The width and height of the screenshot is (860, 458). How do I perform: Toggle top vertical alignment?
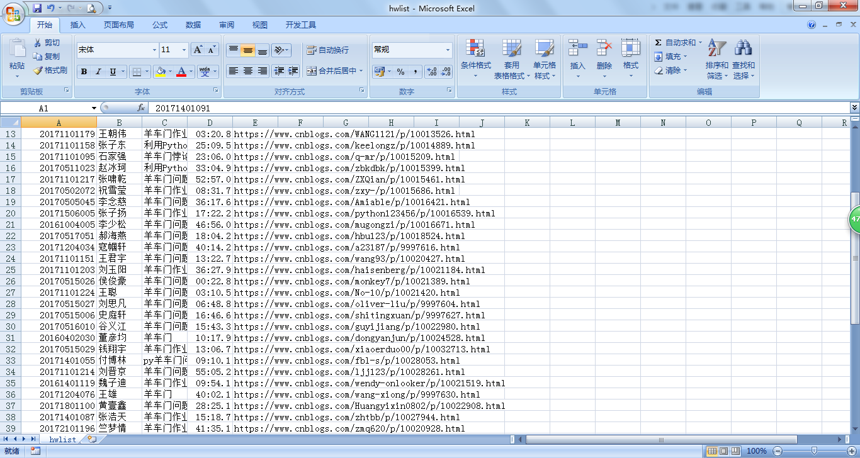(x=234, y=50)
